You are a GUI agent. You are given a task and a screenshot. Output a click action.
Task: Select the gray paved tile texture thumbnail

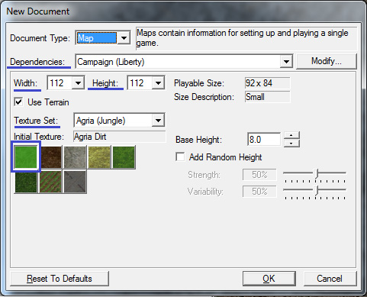tap(75, 182)
